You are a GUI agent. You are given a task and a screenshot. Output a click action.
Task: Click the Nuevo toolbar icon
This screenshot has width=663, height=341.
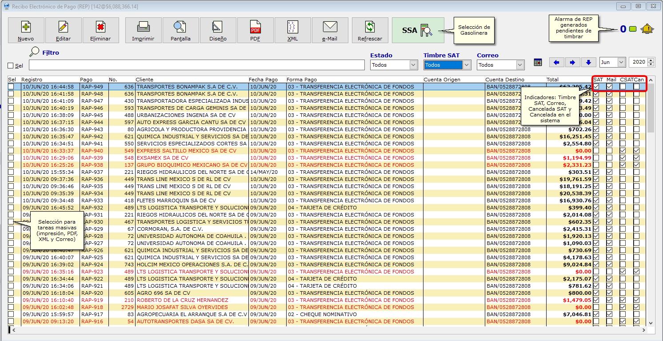pyautogui.click(x=26, y=28)
